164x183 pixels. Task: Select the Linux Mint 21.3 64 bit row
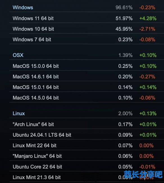coord(87,177)
